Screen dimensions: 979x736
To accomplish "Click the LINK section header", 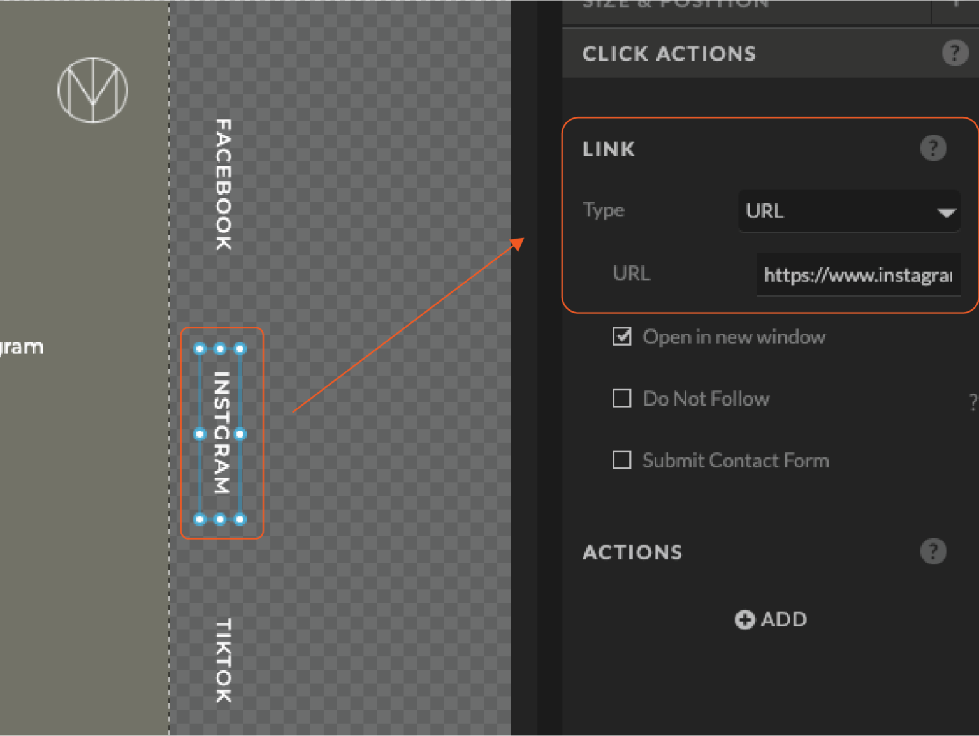I will (608, 148).
